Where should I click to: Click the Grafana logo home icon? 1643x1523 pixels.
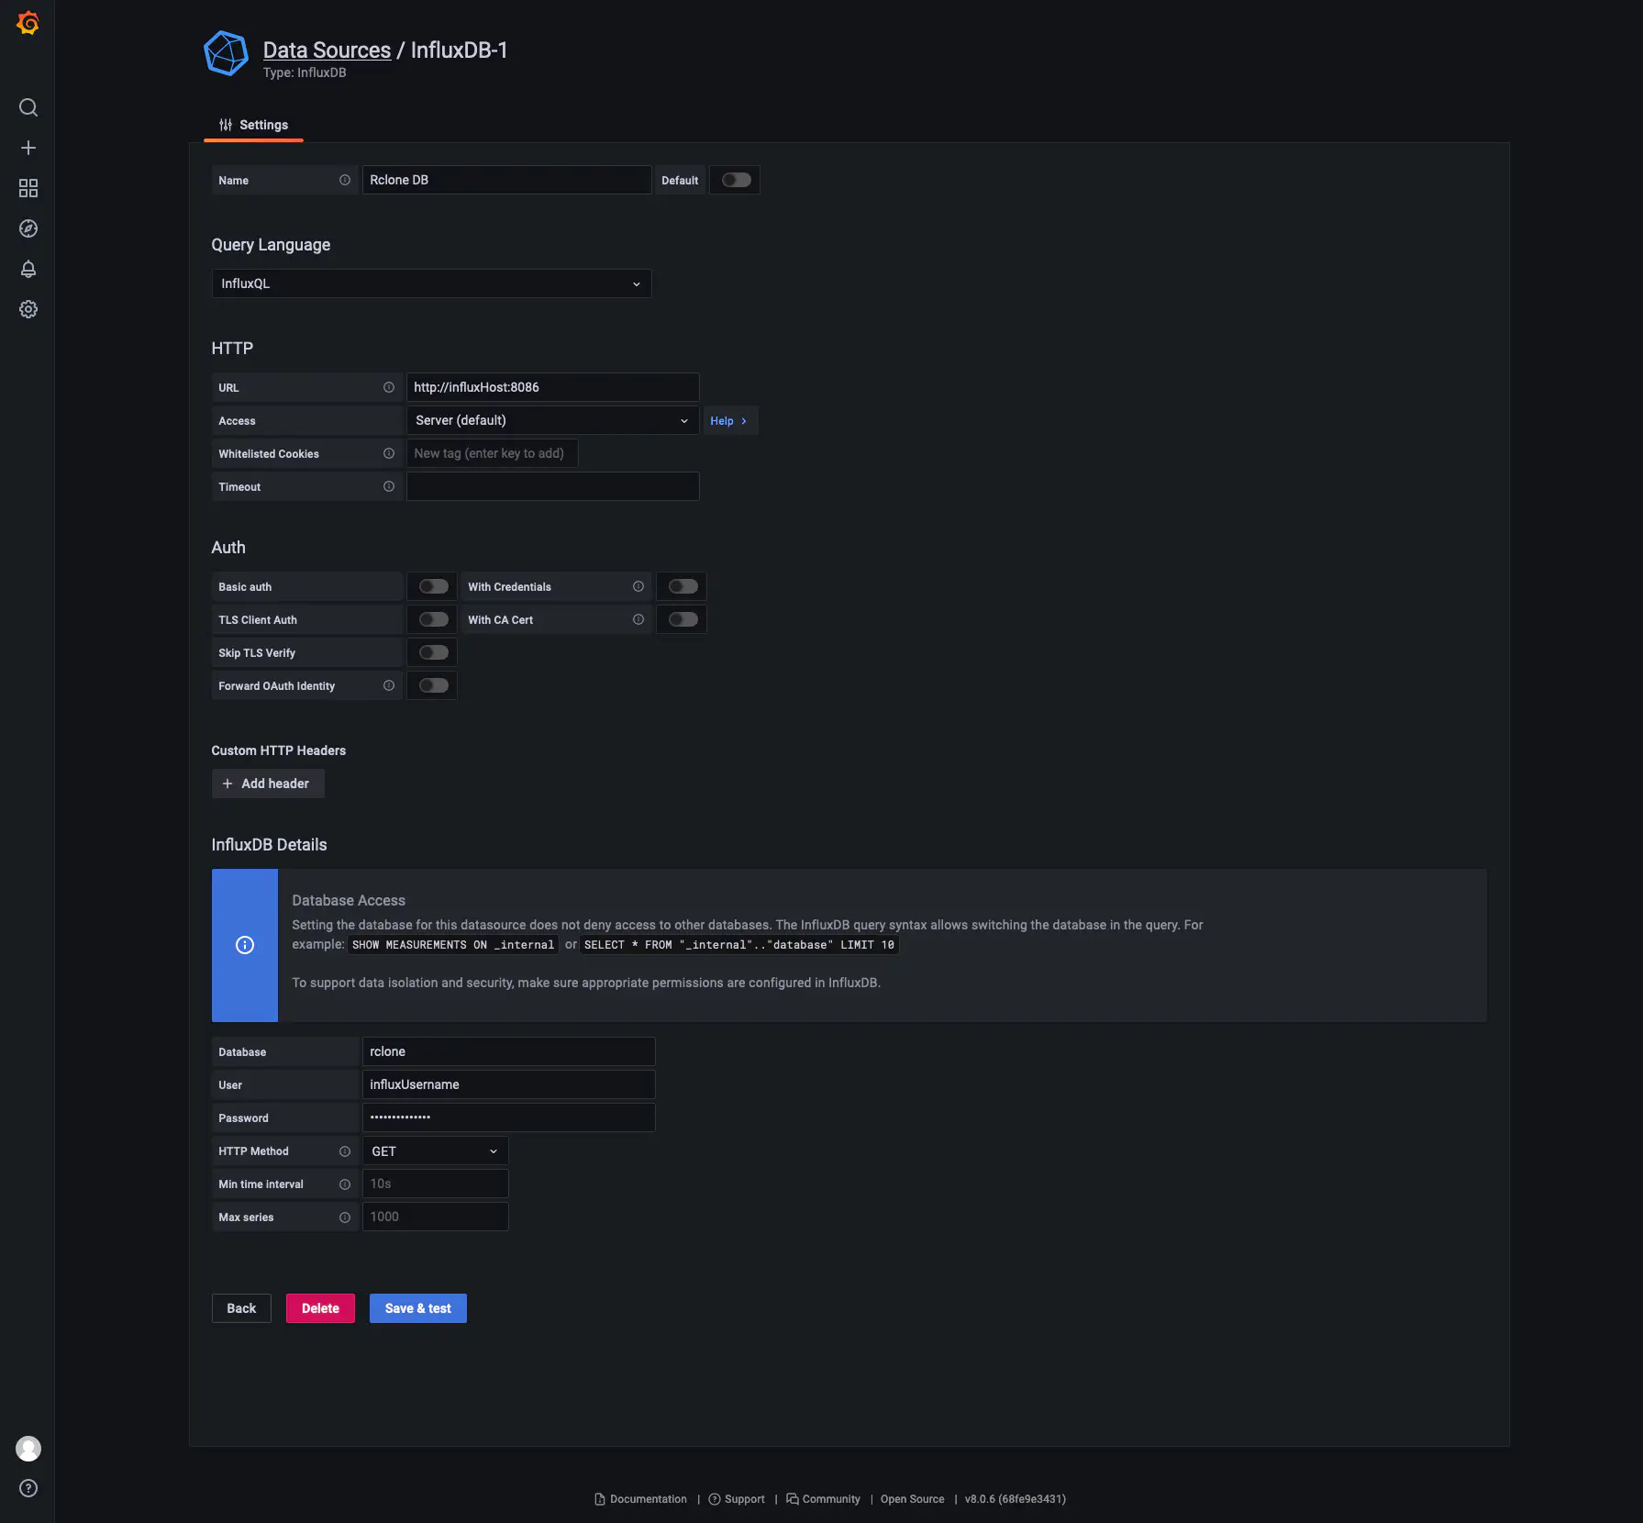point(28,23)
